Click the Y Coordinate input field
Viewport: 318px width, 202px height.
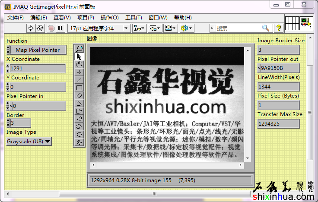(x=38, y=87)
